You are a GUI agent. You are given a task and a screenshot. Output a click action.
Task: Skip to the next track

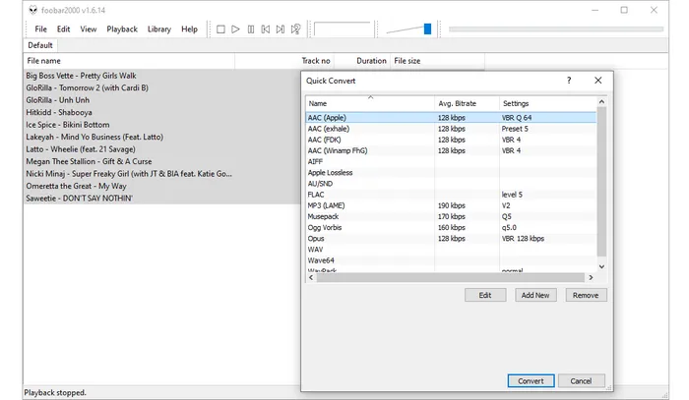point(281,29)
